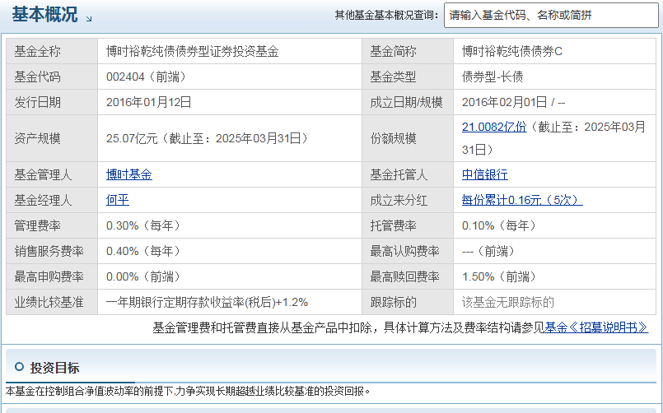Viewport: 663px width, 413px height.
Task: Select management fee 0.30%（每年）
Action: [143, 225]
